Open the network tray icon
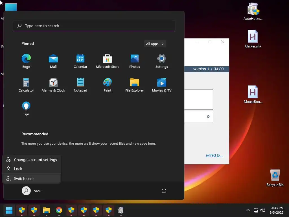This screenshot has width=289, height=217. (256, 210)
